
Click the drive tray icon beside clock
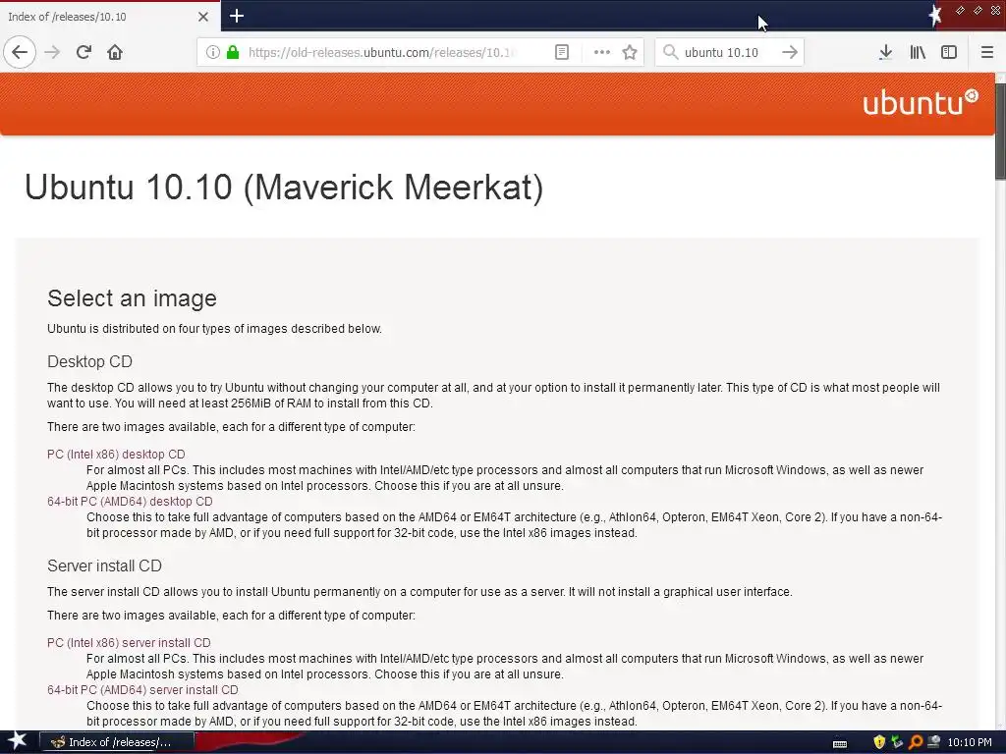click(x=933, y=742)
